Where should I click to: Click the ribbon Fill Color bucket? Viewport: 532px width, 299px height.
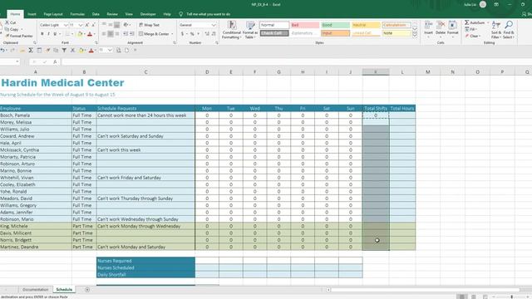click(80, 34)
